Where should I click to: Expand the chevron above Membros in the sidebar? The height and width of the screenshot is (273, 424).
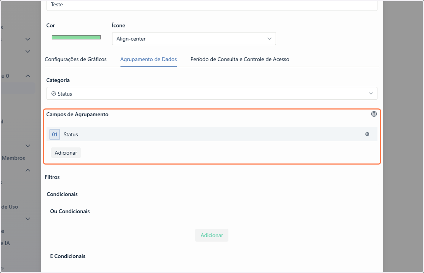click(x=28, y=146)
